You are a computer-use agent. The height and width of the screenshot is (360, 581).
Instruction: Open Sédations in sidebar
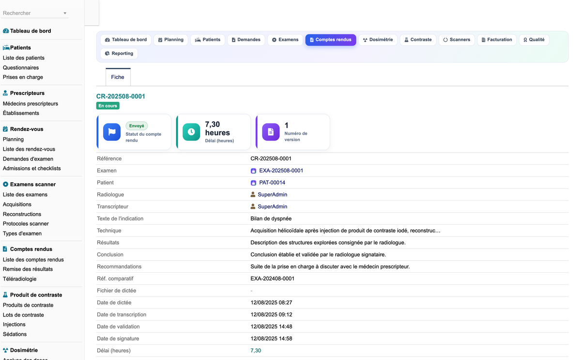point(15,334)
